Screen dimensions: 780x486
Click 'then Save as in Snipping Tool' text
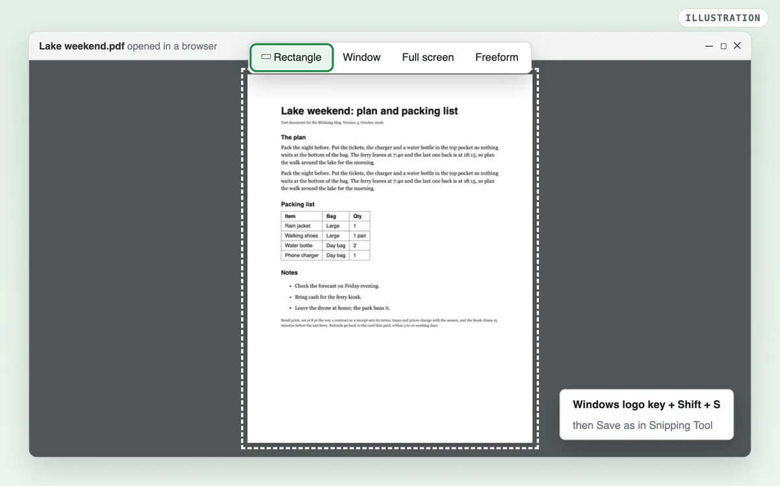pyautogui.click(x=642, y=426)
